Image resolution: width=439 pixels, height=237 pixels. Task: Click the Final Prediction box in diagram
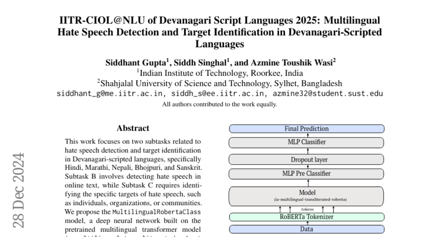(307, 129)
